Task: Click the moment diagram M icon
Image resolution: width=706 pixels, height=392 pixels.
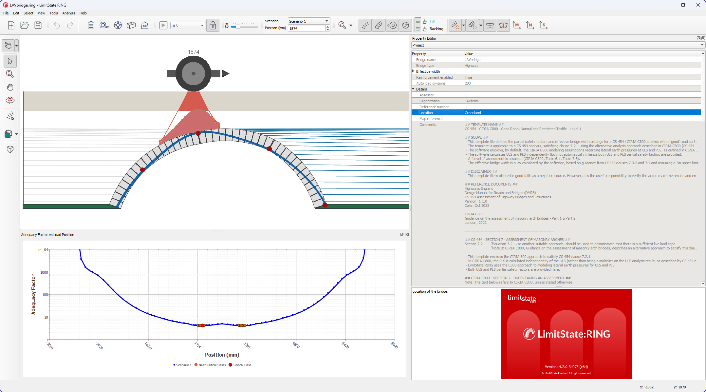Action: pyautogui.click(x=517, y=25)
